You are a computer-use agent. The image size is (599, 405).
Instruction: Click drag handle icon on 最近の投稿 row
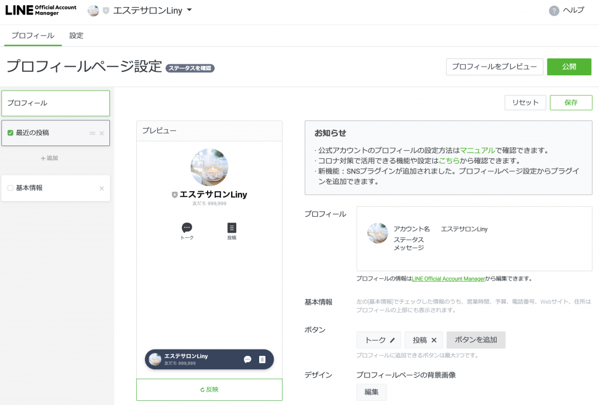click(x=92, y=133)
